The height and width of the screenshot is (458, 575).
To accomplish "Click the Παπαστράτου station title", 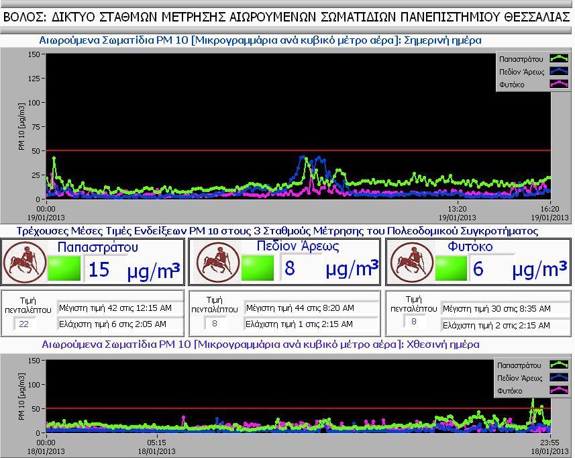I will click(x=98, y=247).
